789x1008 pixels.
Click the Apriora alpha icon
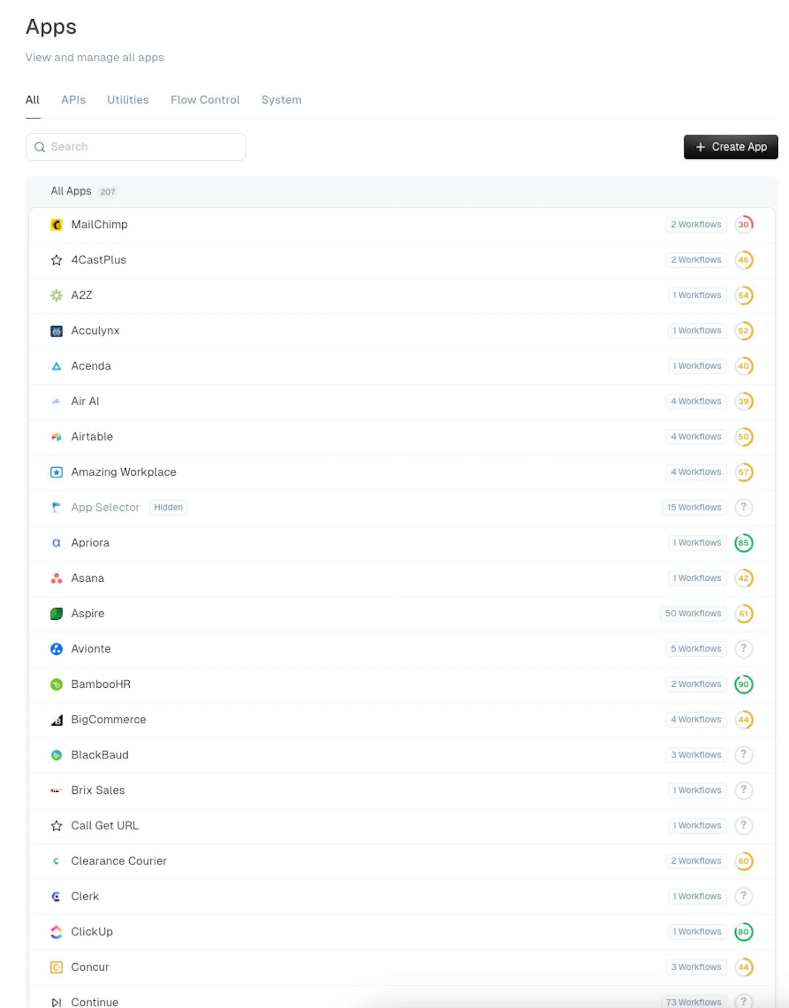tap(57, 543)
